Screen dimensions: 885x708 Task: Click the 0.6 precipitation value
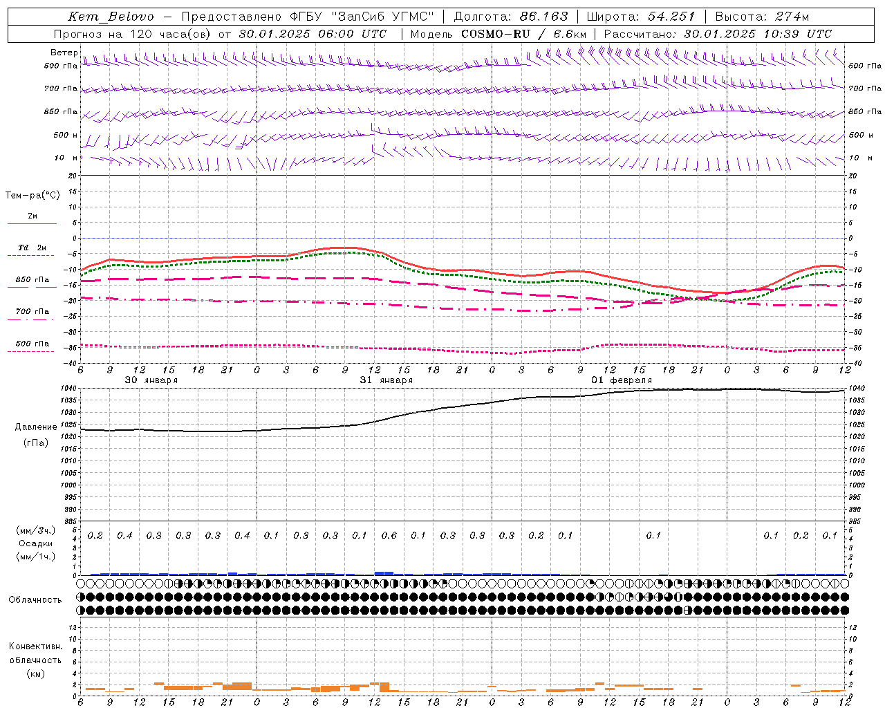[389, 536]
